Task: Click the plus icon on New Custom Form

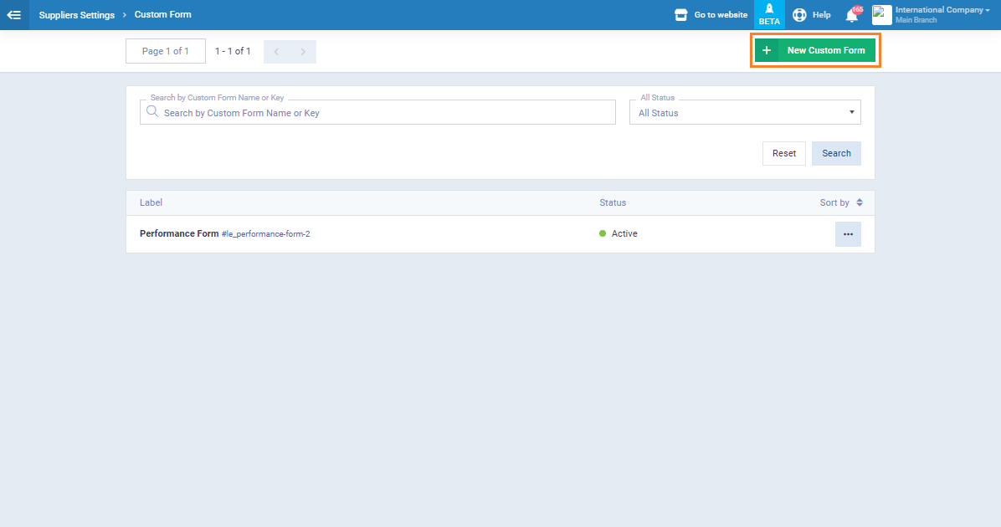Action: point(766,51)
